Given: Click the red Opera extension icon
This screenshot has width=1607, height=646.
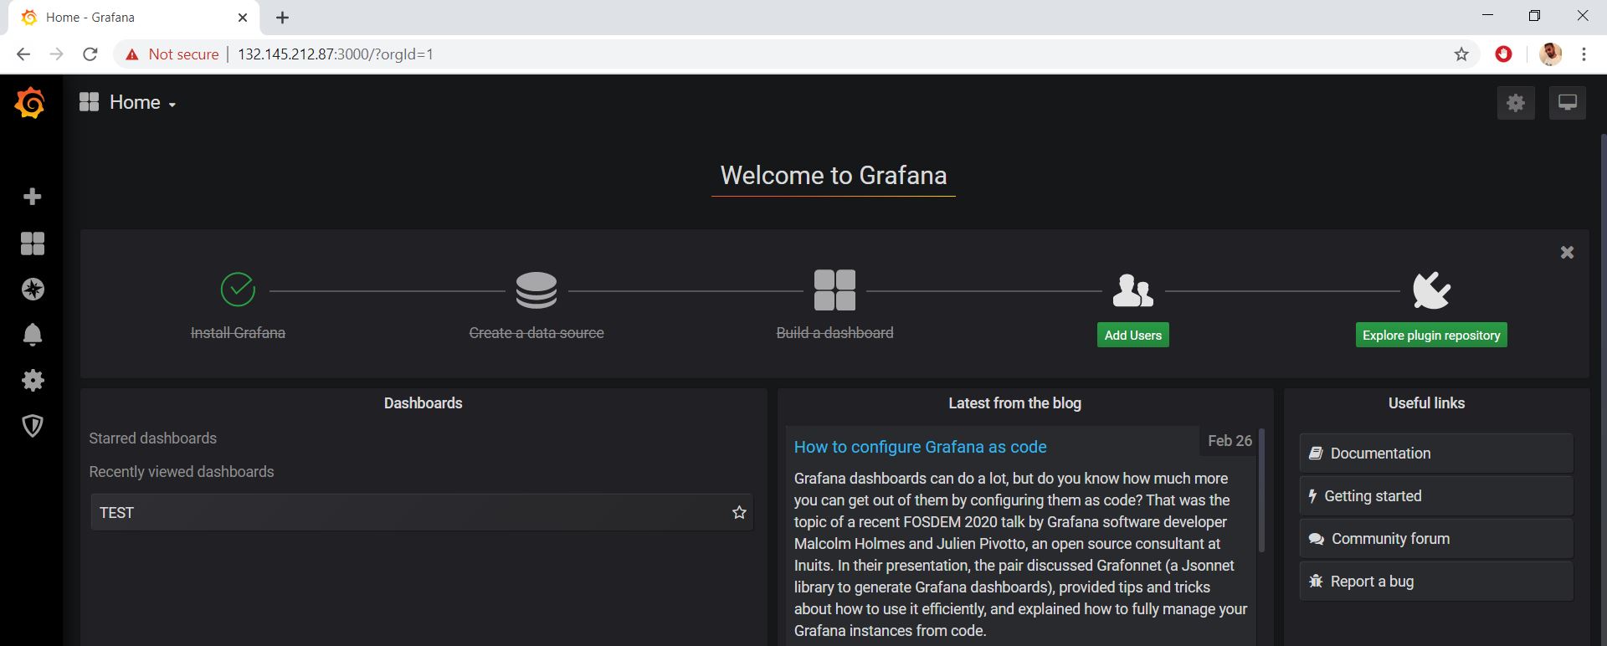Looking at the screenshot, I should (x=1504, y=54).
